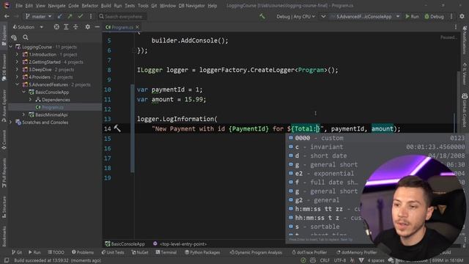Click the CRLF line separator indicator
Image resolution: width=469 pixels, height=264 pixels.
[x=325, y=260]
